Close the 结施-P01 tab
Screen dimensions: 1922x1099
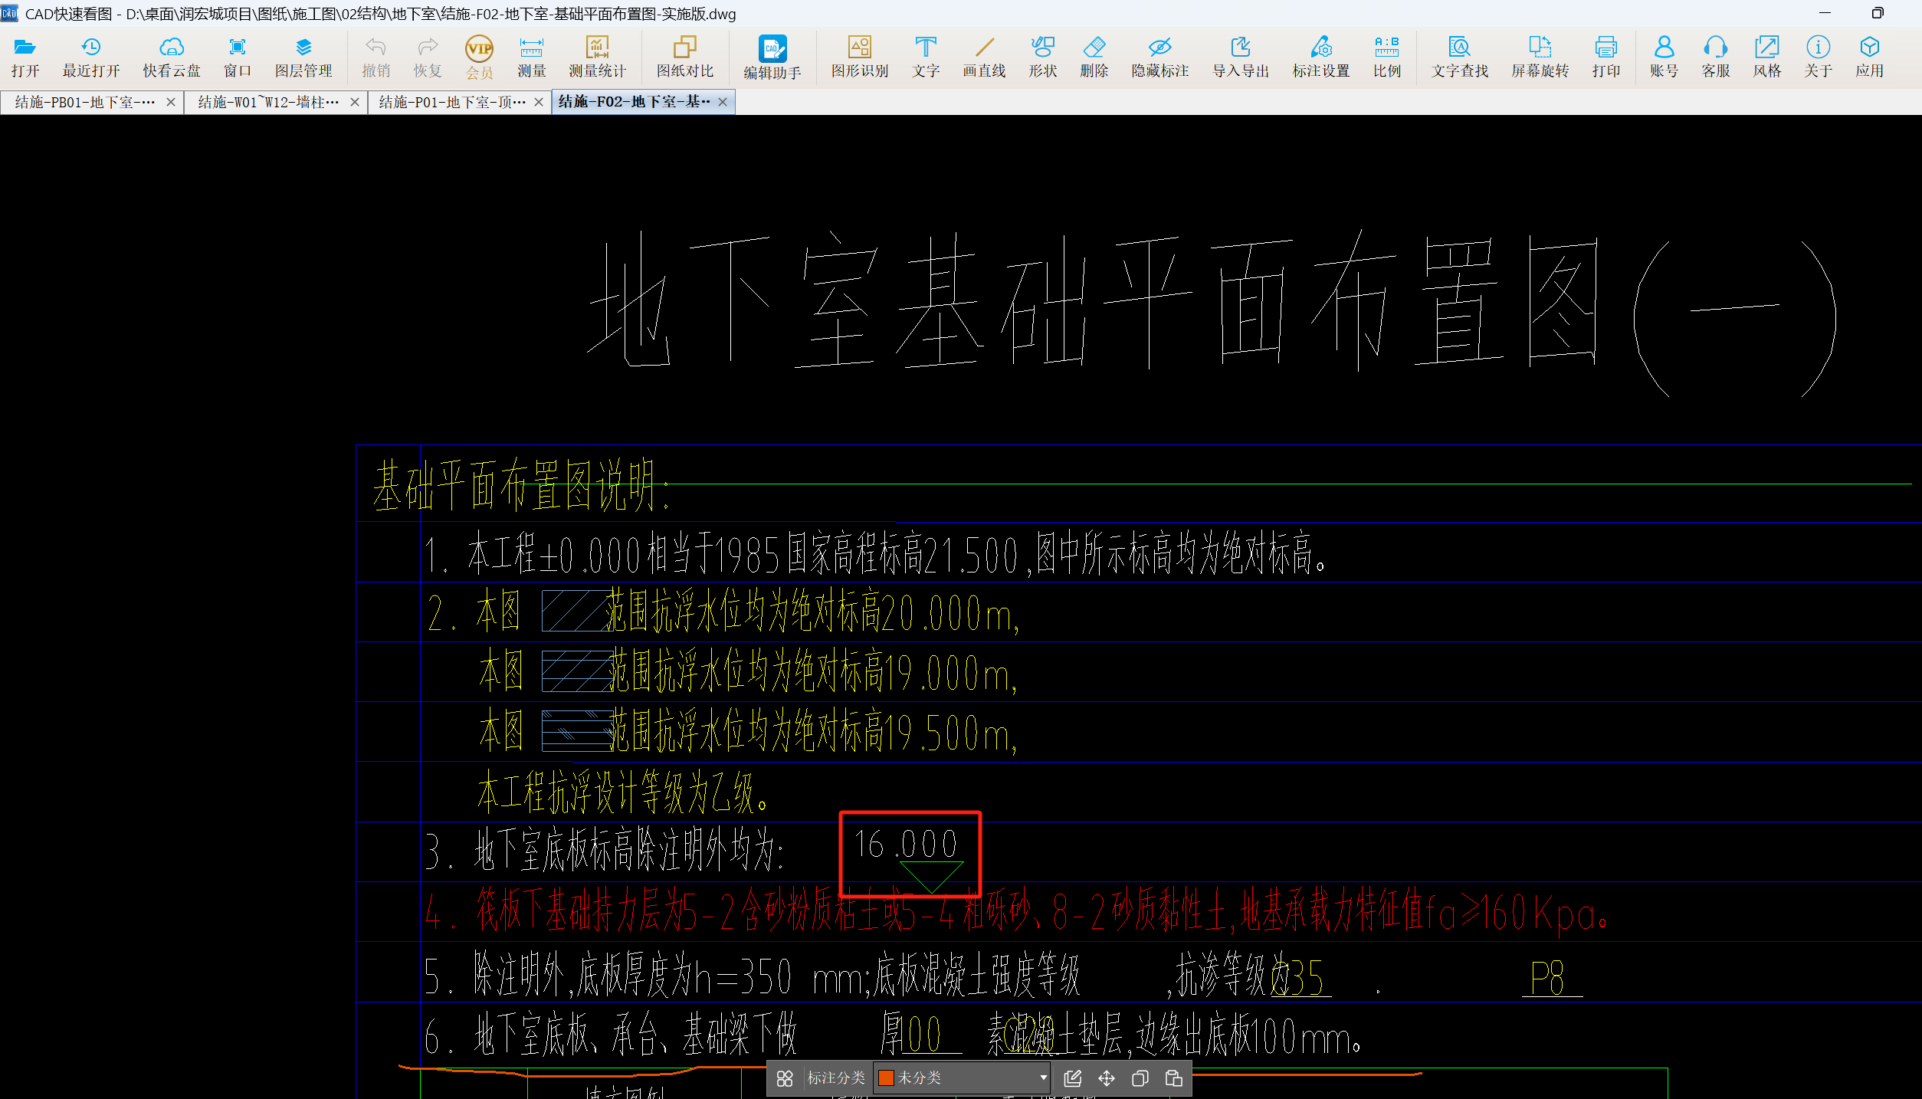point(539,102)
